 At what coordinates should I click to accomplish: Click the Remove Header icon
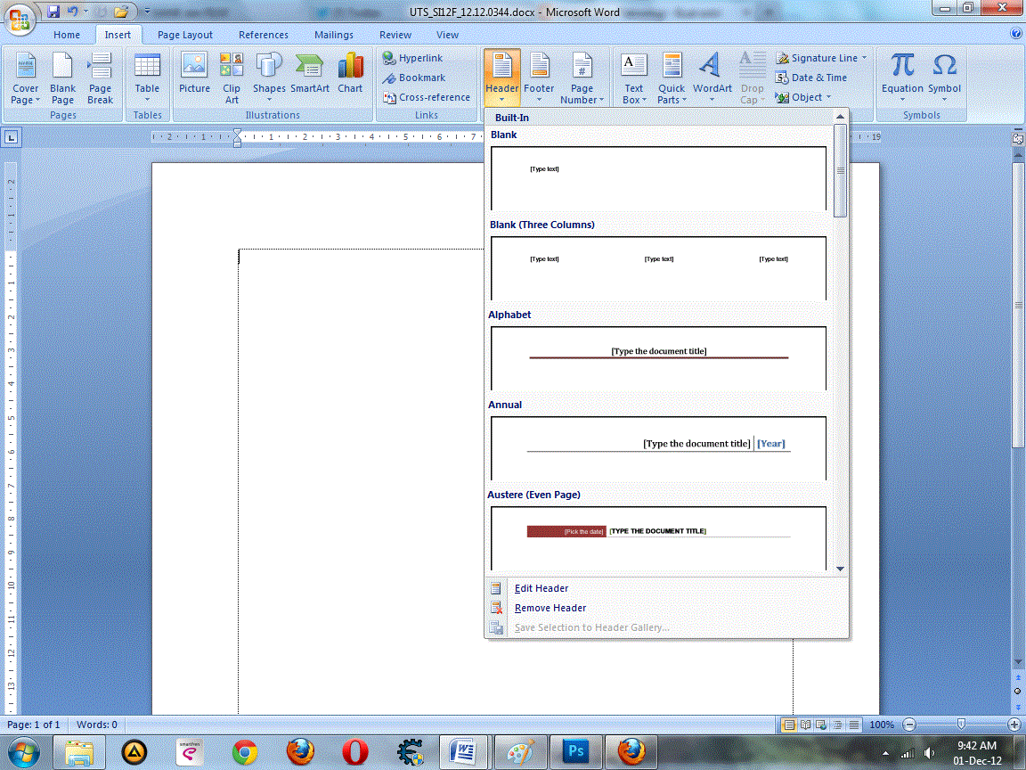(497, 609)
